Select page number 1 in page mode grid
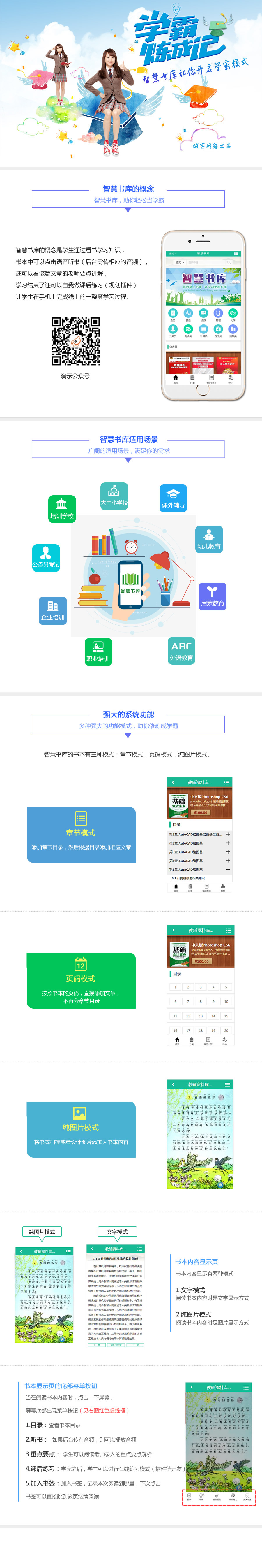This screenshot has height=1545, width=262. pyautogui.click(x=176, y=987)
